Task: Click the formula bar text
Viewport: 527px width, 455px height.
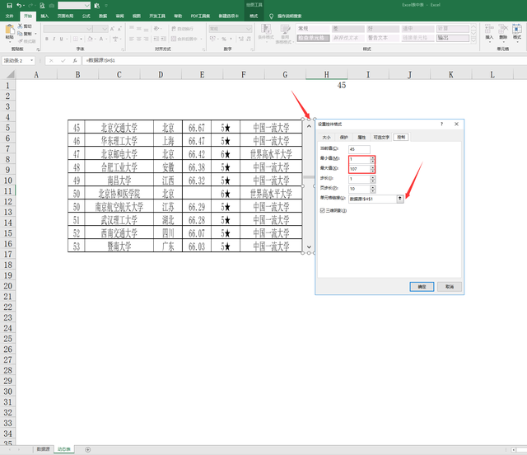Action: click(100, 60)
